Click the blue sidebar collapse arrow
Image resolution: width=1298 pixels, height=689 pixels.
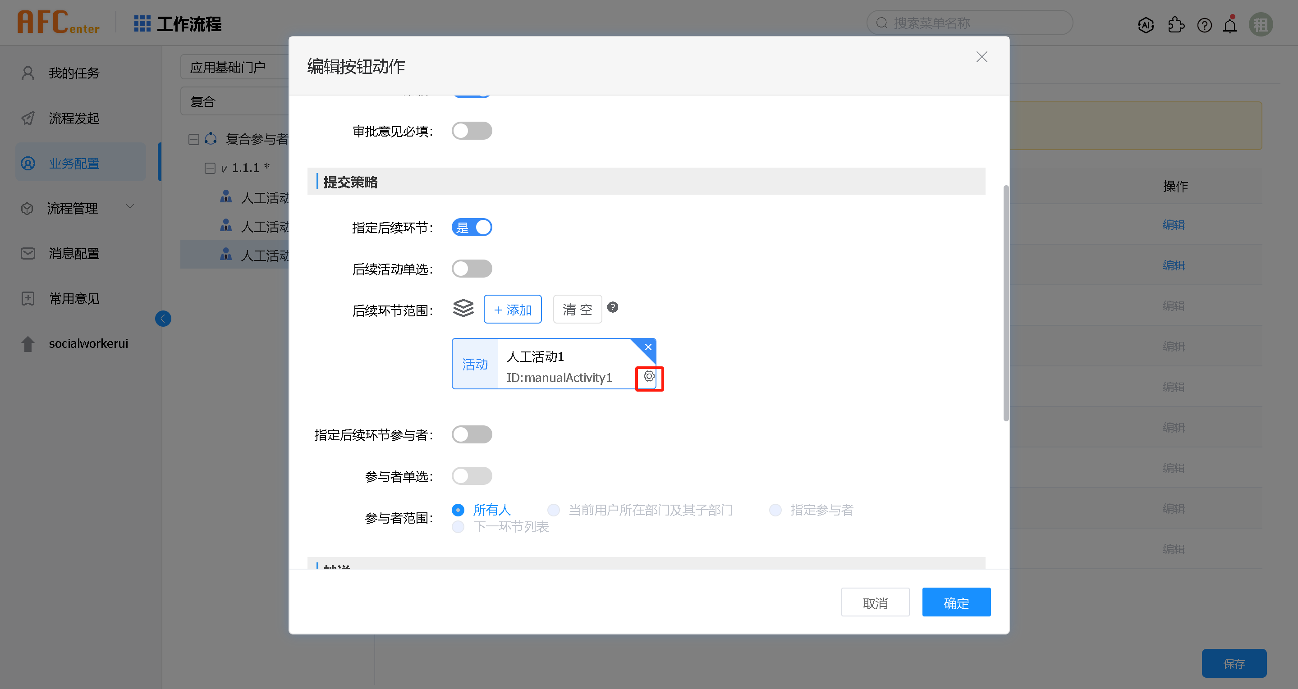tap(163, 318)
